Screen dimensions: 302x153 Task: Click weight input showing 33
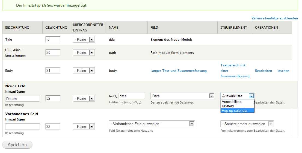click(53, 126)
